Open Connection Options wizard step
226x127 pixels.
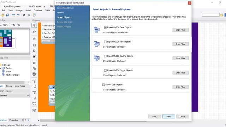pyautogui.click(x=65, y=8)
